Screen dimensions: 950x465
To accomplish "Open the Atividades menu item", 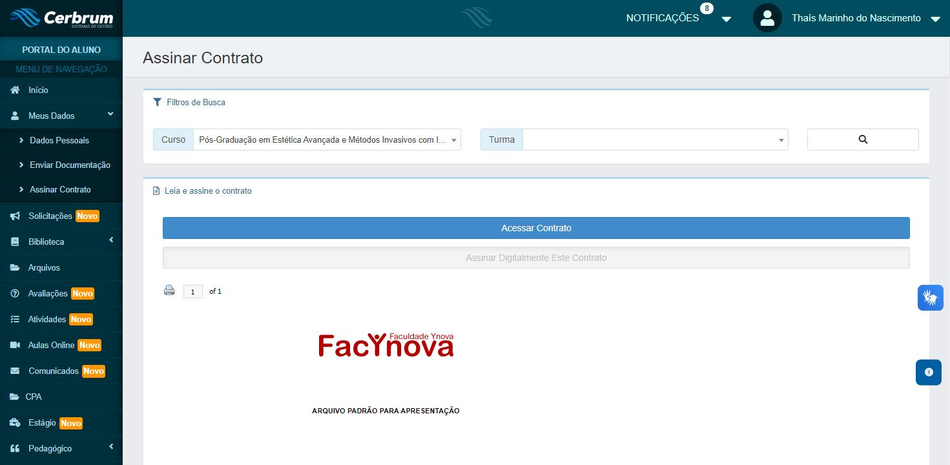I will [61, 319].
